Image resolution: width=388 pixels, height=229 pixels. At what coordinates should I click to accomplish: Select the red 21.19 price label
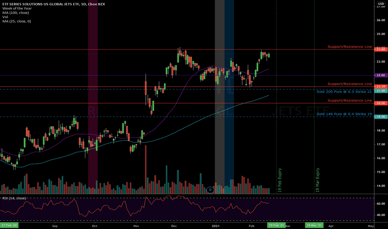pos(381,87)
